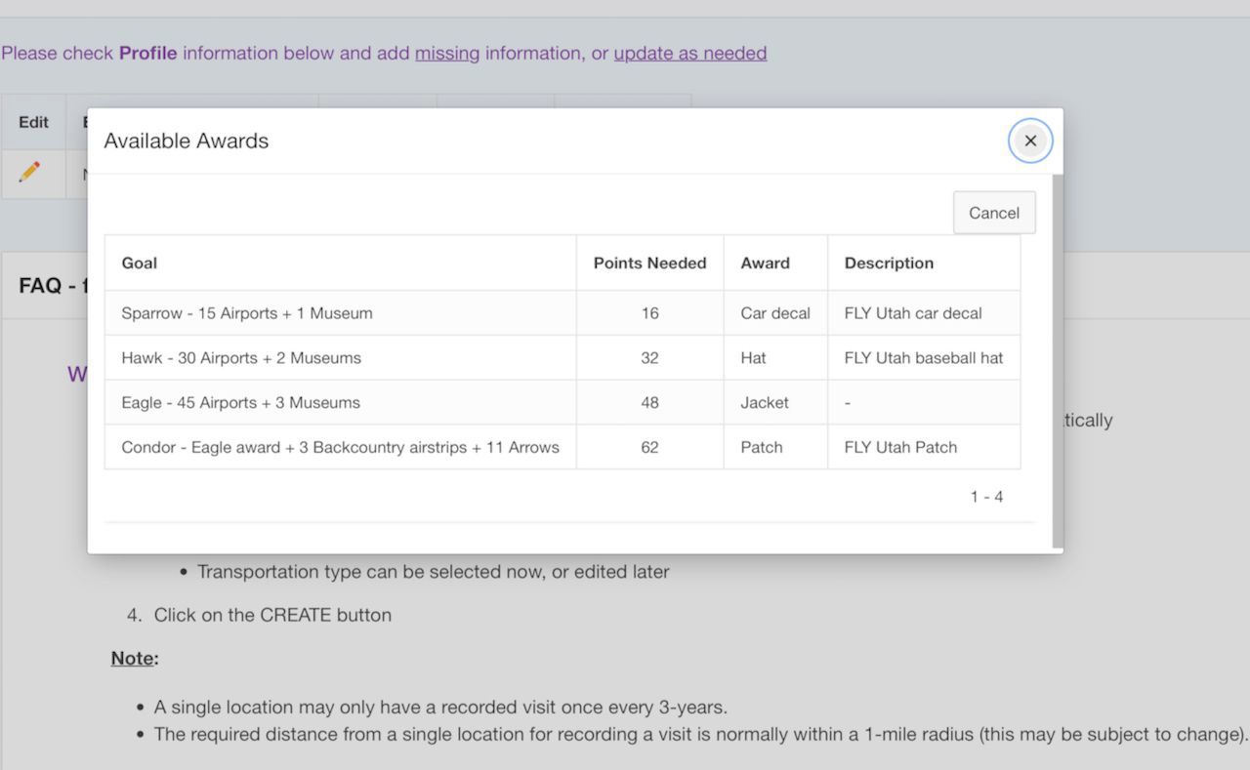Image resolution: width=1250 pixels, height=770 pixels.
Task: Click the Description column header
Action: [x=889, y=263]
